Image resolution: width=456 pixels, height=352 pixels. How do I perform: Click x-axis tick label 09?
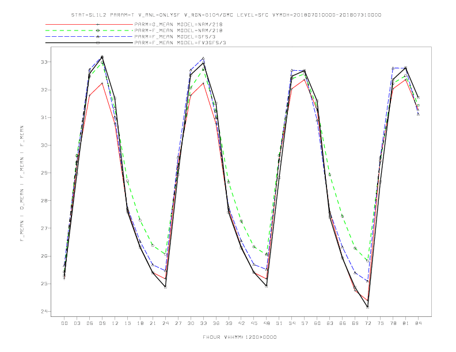point(102,323)
